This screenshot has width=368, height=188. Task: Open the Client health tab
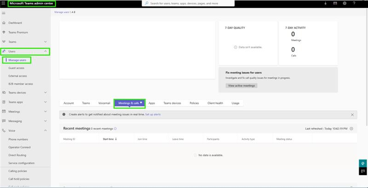point(215,103)
